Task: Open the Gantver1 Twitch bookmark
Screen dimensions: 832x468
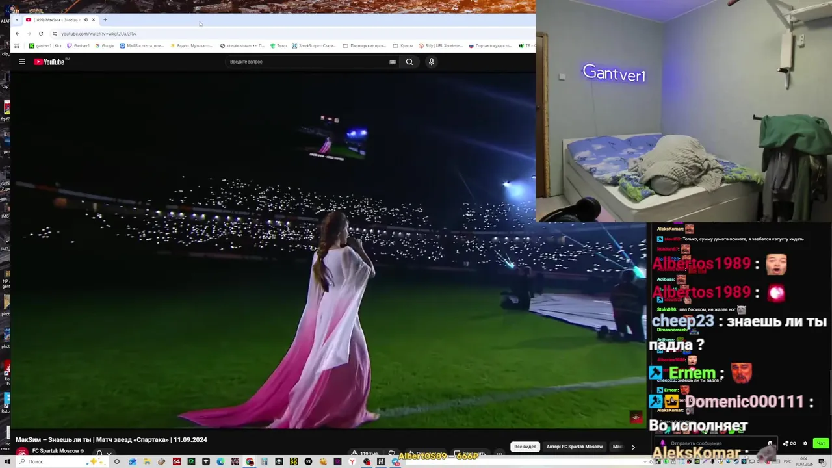Action: (79, 46)
